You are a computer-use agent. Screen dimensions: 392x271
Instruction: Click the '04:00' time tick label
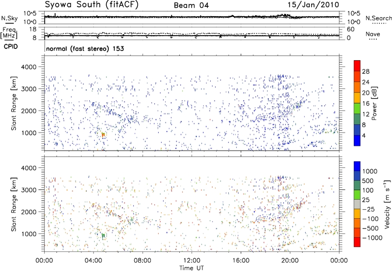coord(94,261)
